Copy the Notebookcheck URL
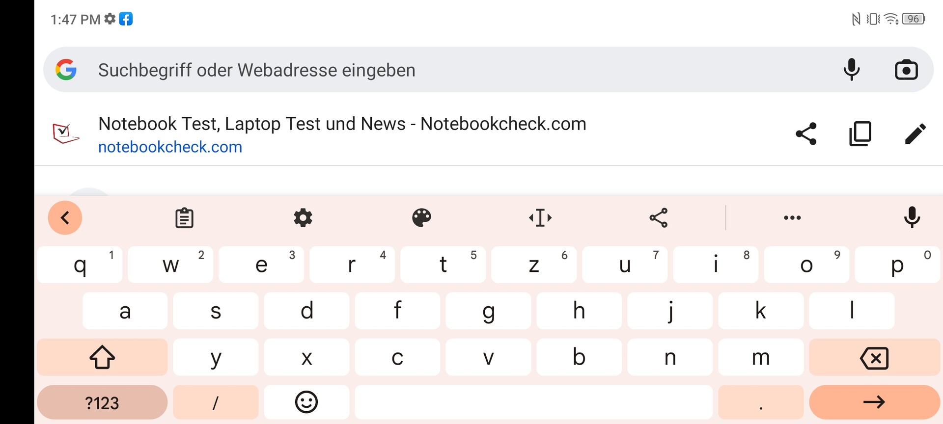 tap(860, 133)
